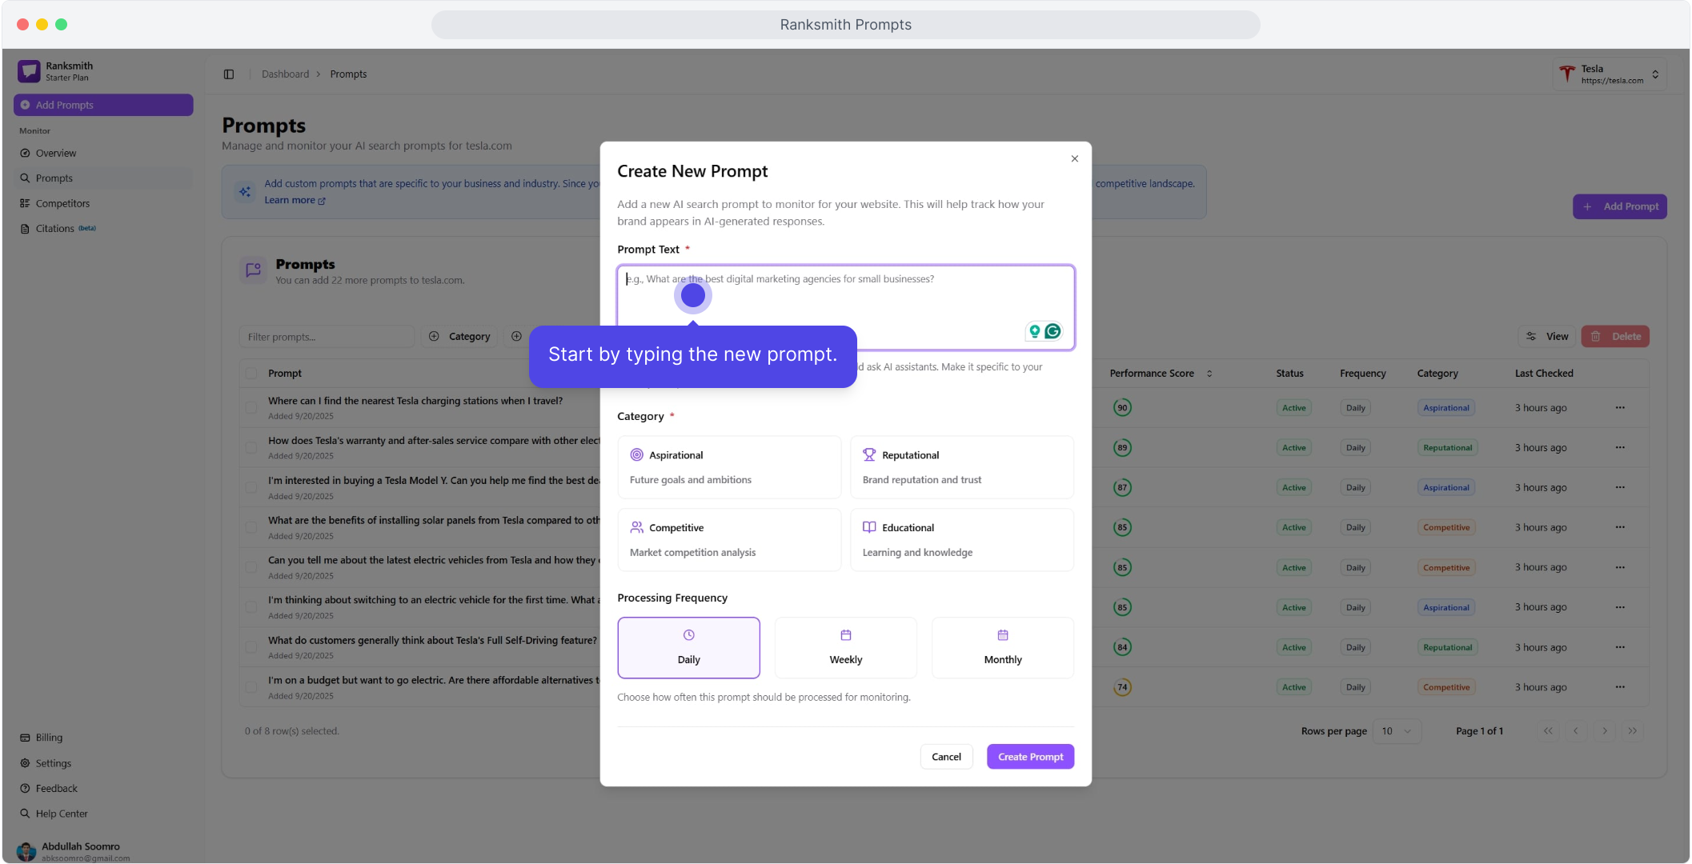The width and height of the screenshot is (1692, 864).
Task: Sort by Performance Score column
Action: (x=1161, y=374)
